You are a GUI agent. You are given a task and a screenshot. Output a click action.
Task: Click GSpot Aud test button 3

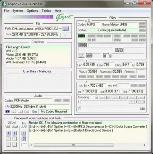coord(15,144)
